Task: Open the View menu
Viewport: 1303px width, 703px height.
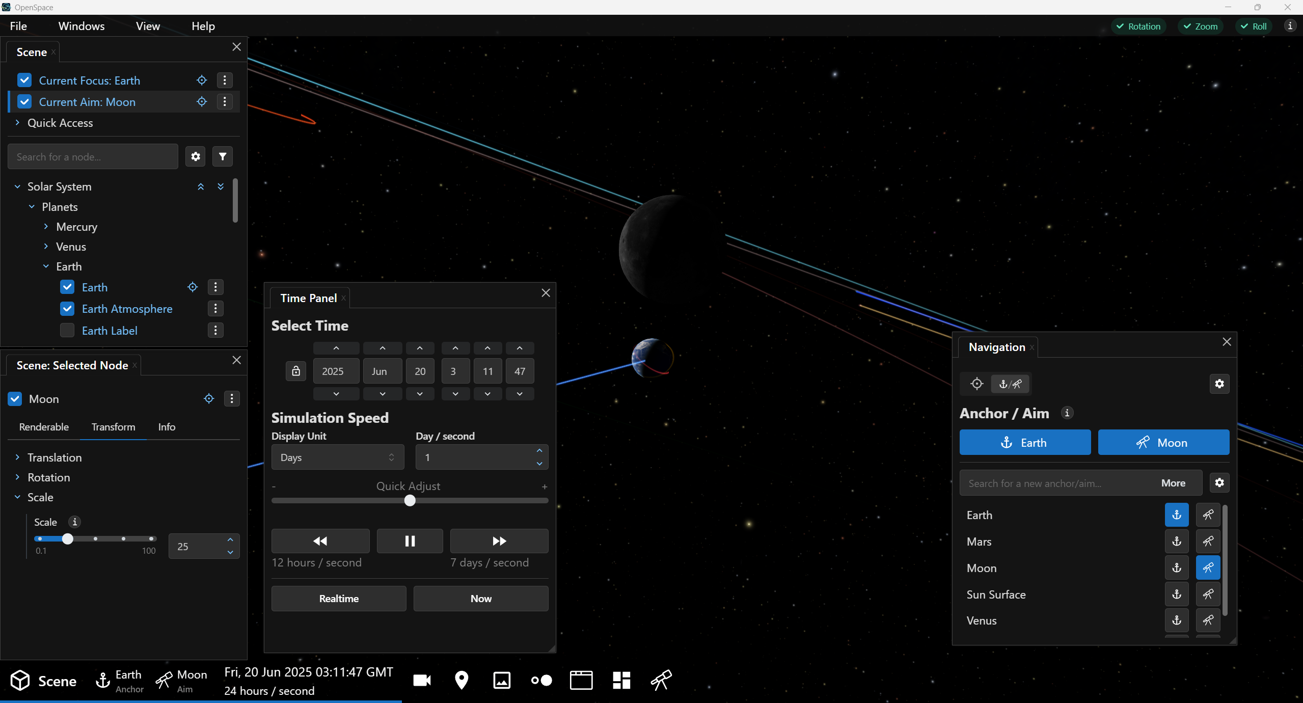Action: pos(148,26)
